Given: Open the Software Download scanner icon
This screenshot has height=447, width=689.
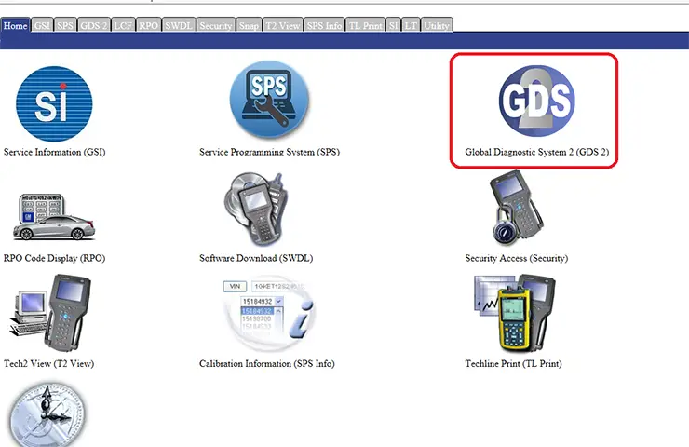Looking at the screenshot, I should tap(256, 210).
